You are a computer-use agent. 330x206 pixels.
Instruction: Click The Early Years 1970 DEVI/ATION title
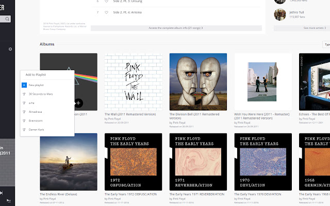tap(258, 194)
